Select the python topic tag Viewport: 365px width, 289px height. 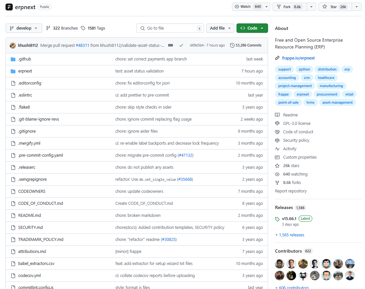(x=304, y=69)
